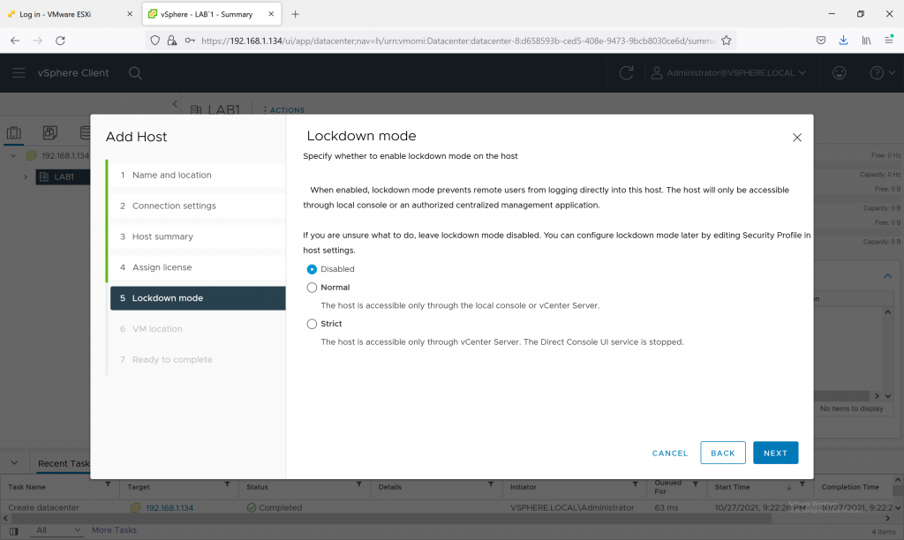Viewport: 904px width, 540px height.
Task: Expand the LAB1 datacenter tree node
Action: (26, 177)
